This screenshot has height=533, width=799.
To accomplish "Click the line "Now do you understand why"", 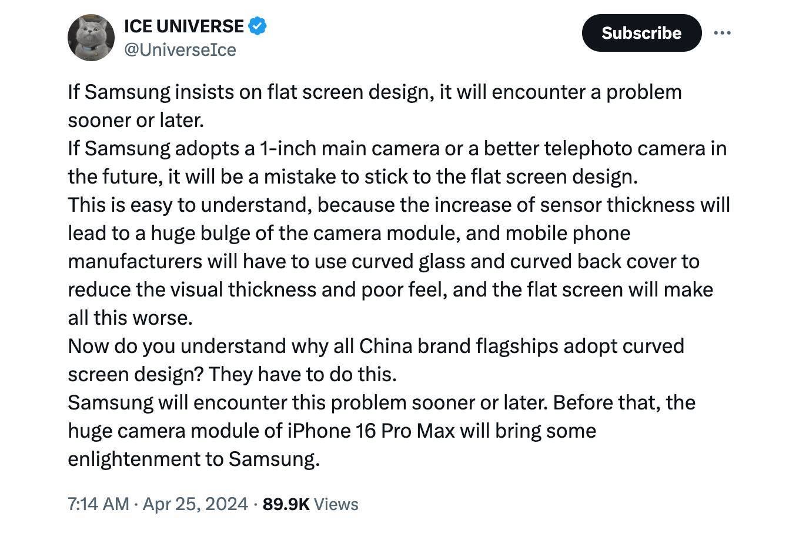I will [376, 346].
